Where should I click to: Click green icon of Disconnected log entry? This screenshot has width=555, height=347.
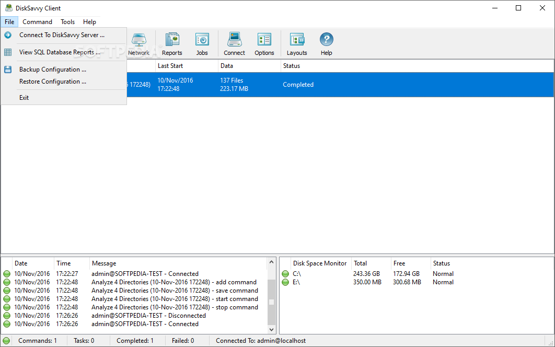(x=7, y=316)
